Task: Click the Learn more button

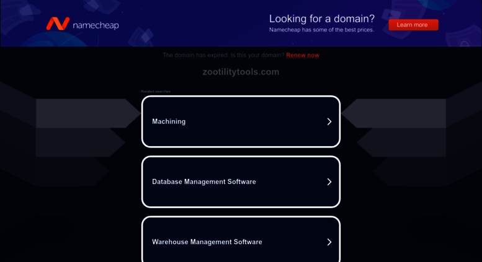Action: [413, 25]
